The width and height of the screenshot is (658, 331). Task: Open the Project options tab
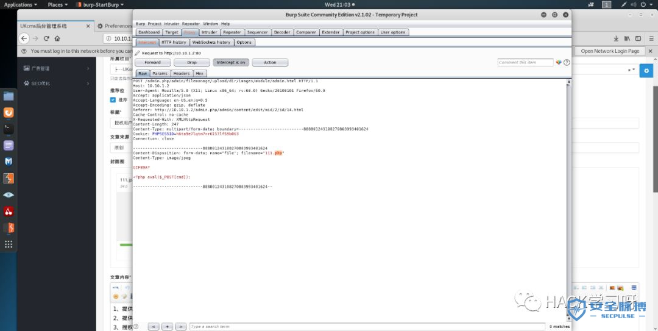[360, 32]
